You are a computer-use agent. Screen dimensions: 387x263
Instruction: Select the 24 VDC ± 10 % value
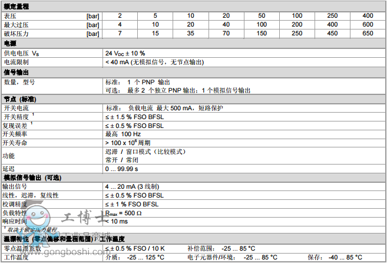pos(125,52)
